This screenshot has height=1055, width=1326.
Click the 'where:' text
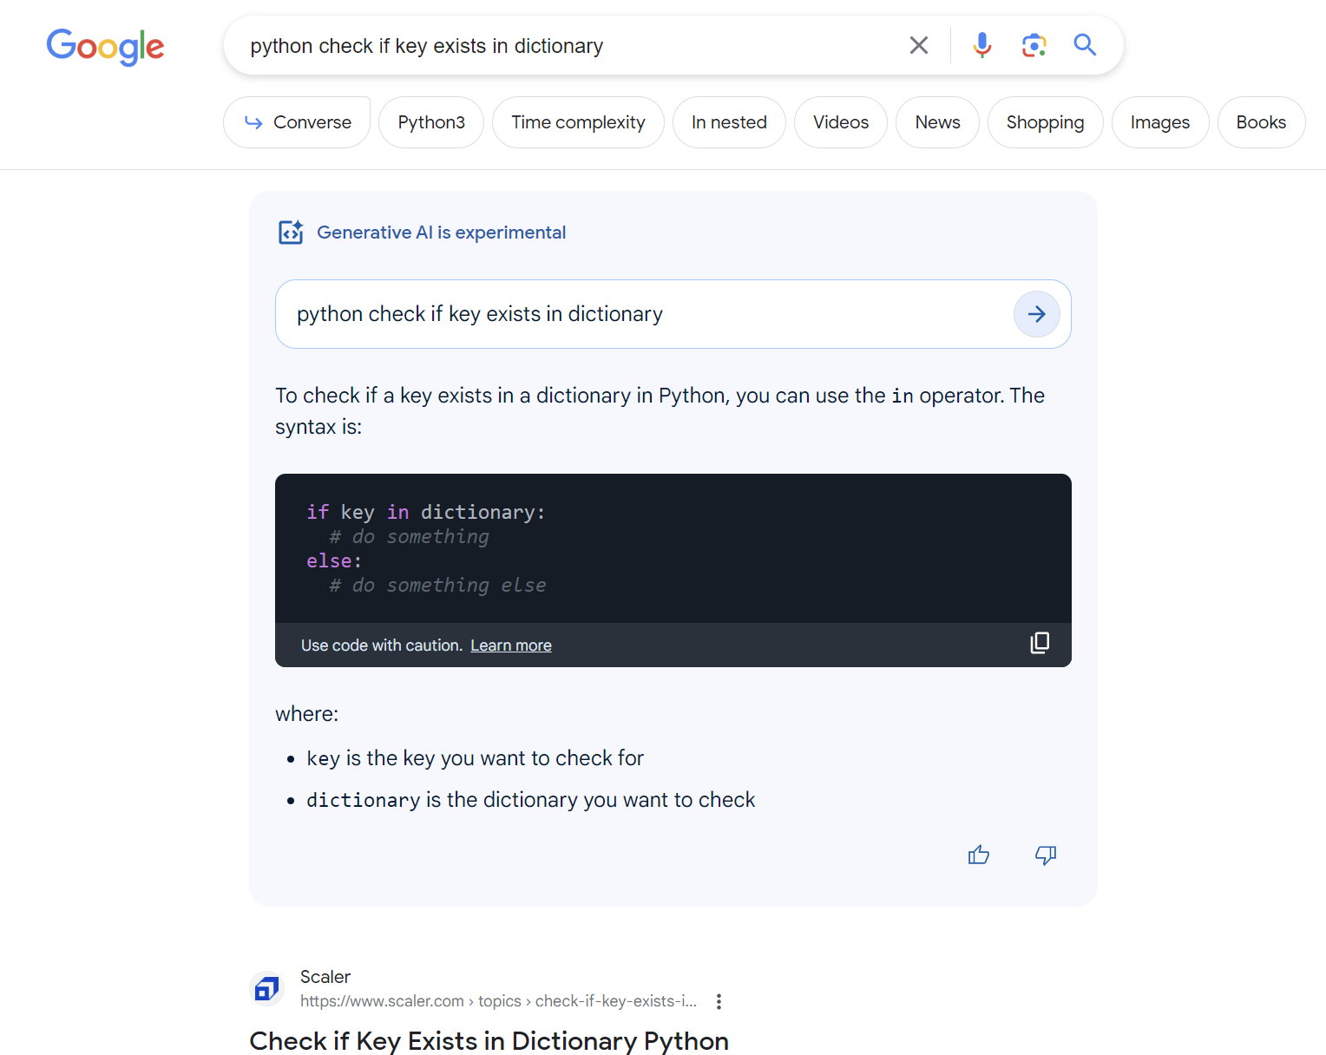pos(307,714)
